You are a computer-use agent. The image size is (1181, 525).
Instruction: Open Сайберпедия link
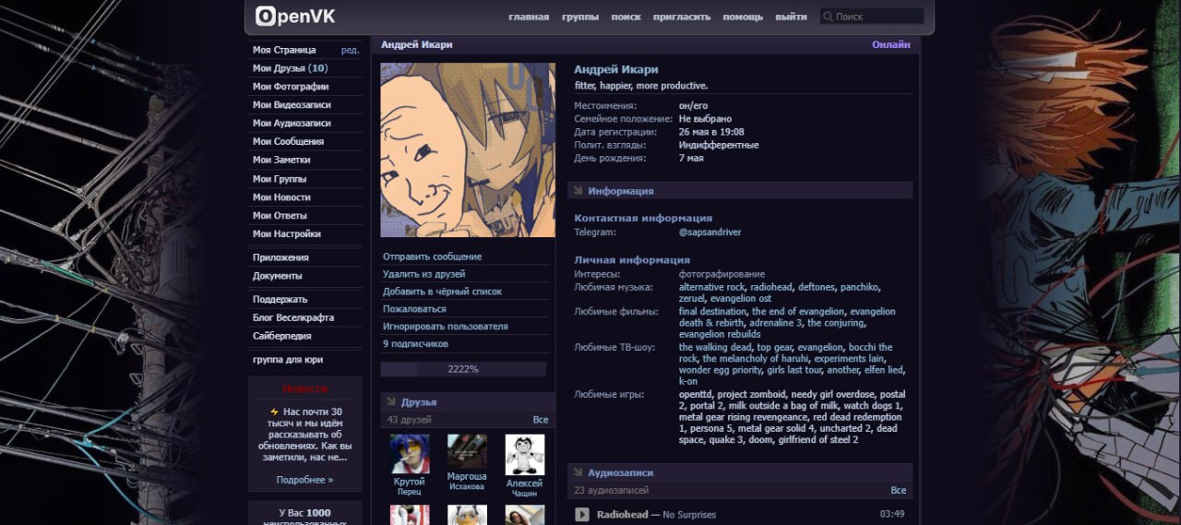pyautogui.click(x=282, y=337)
